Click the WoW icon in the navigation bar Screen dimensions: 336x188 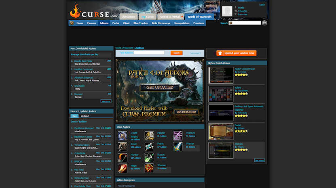[72, 23]
